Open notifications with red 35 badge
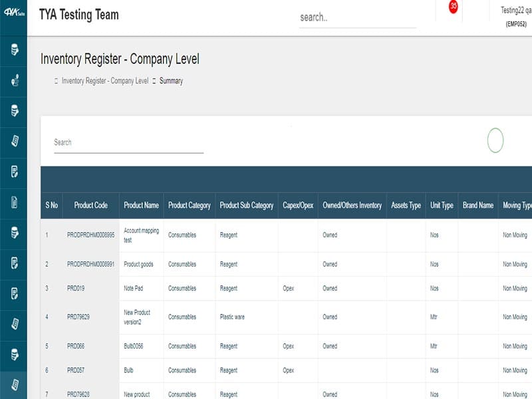 453,8
